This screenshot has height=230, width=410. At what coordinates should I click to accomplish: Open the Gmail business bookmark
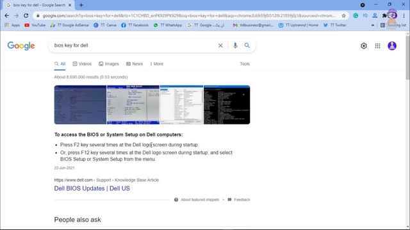click(253, 25)
